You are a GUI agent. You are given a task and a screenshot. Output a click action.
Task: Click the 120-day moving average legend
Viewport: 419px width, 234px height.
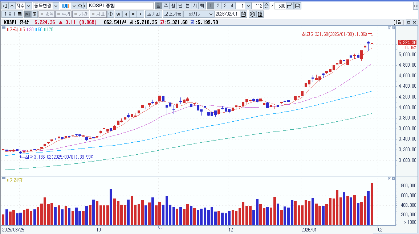[x=49, y=30]
